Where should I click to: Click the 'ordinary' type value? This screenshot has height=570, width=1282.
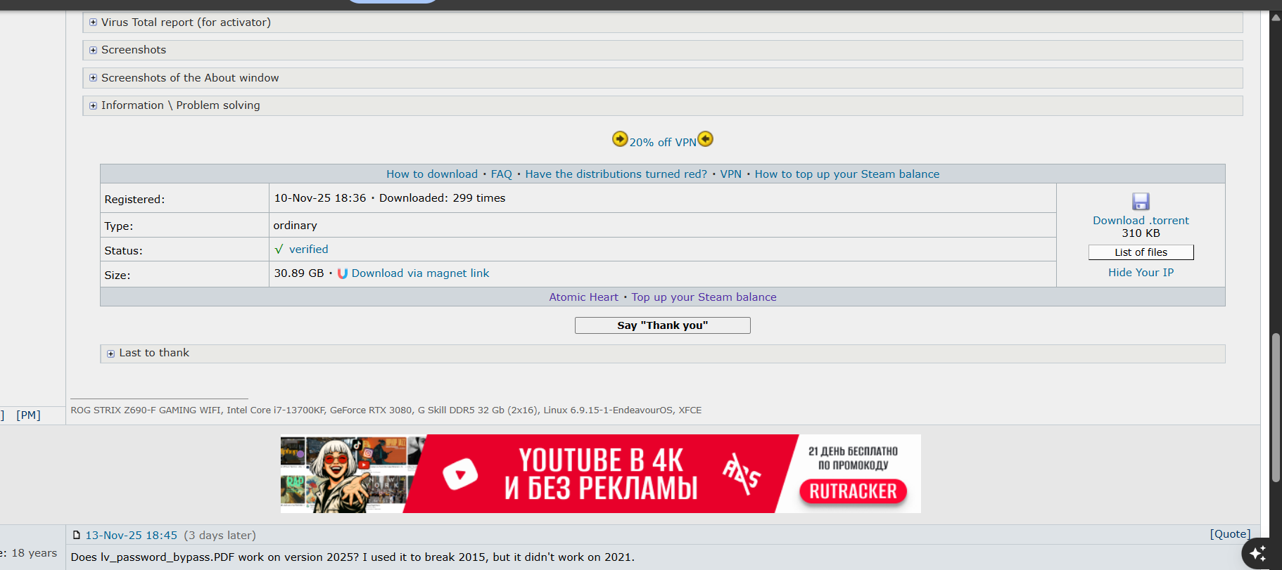(x=296, y=226)
